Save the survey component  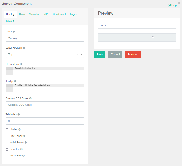tap(99, 54)
